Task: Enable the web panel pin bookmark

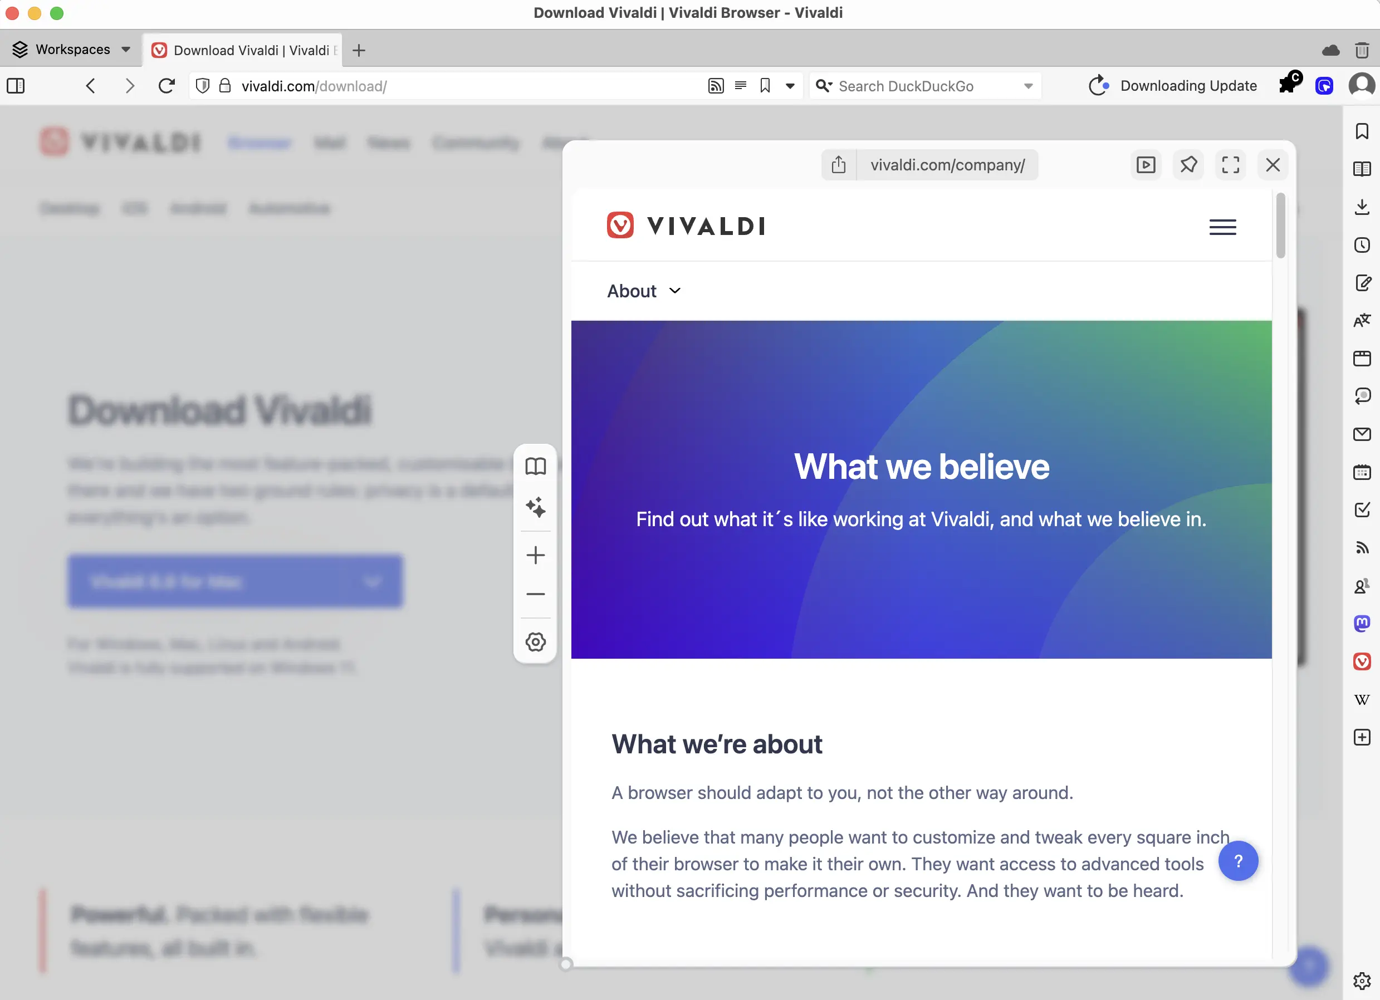Action: 1188,165
